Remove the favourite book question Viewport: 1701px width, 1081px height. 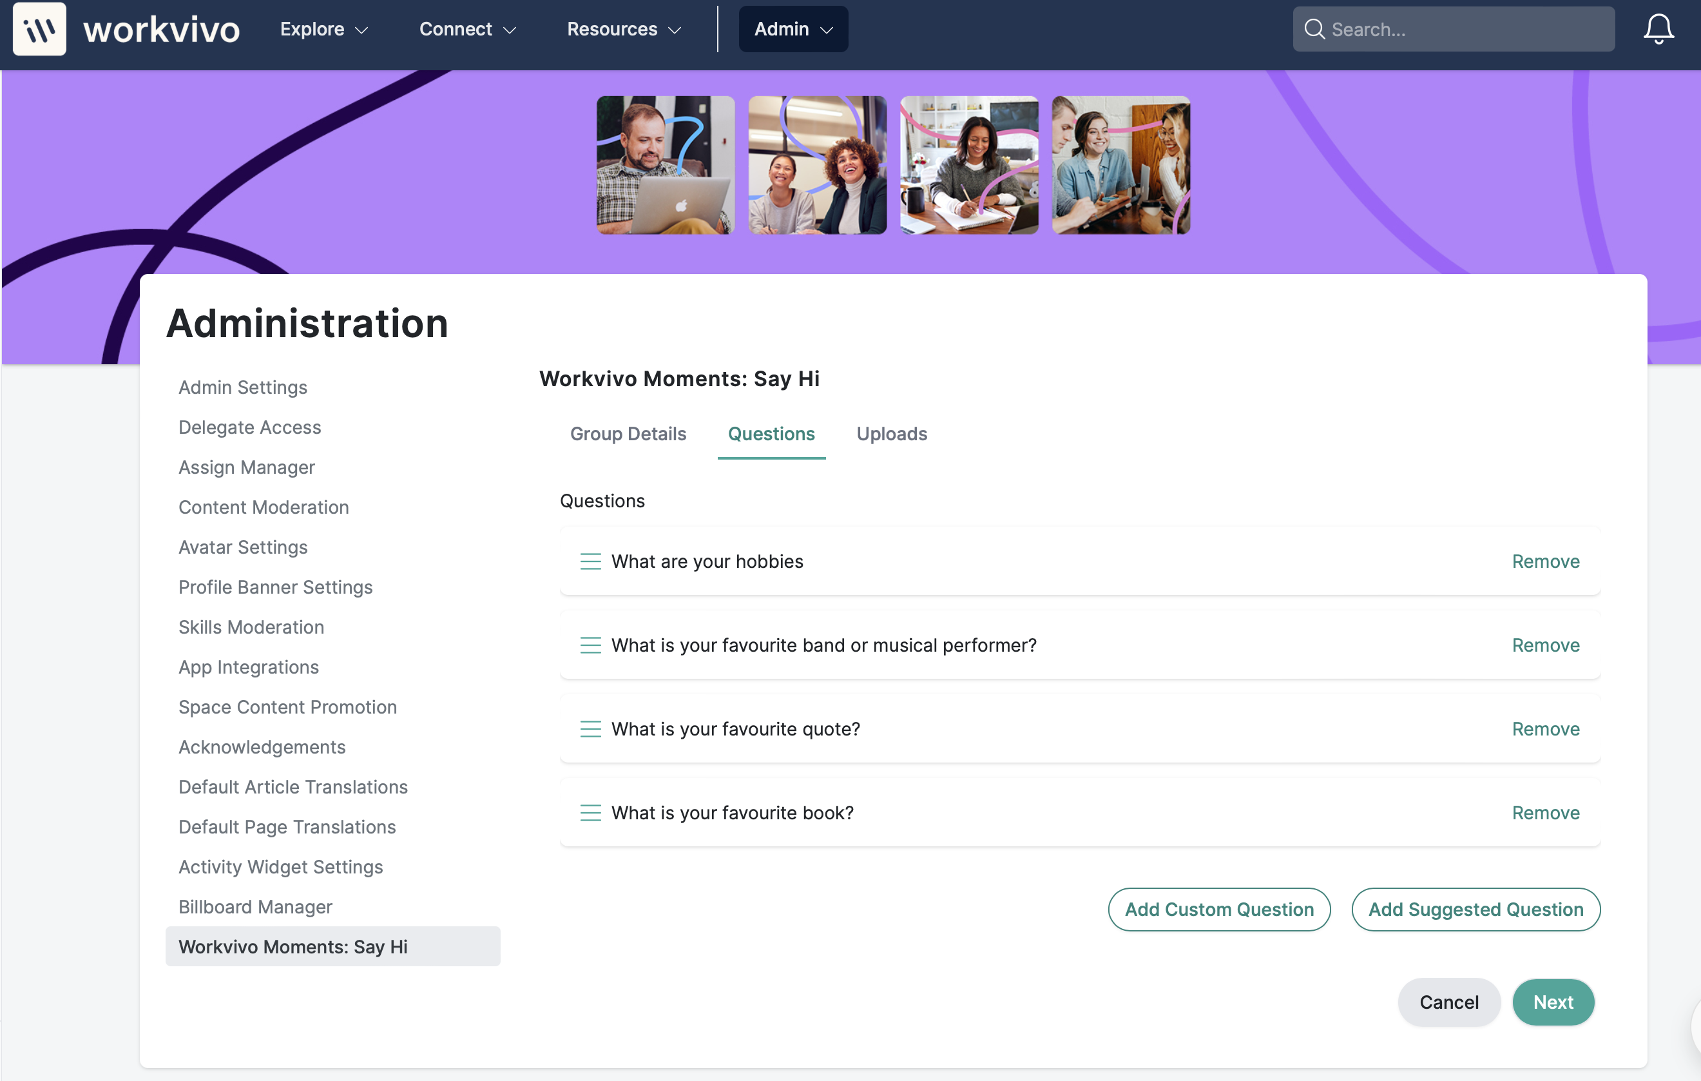tap(1546, 812)
